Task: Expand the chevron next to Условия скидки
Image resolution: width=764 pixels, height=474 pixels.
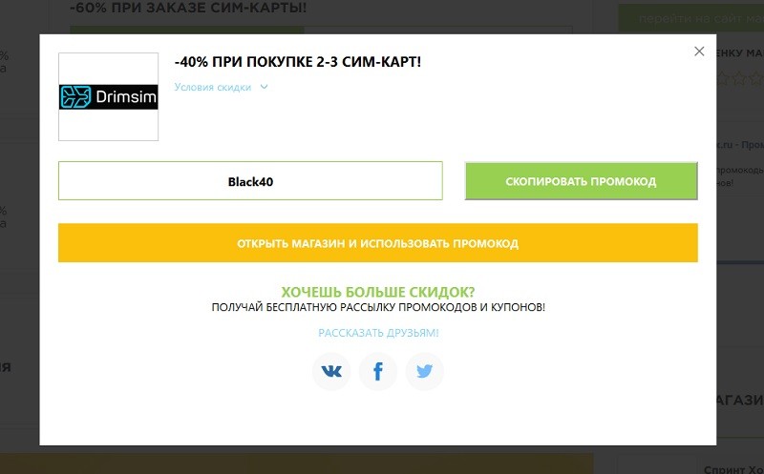Action: [265, 87]
